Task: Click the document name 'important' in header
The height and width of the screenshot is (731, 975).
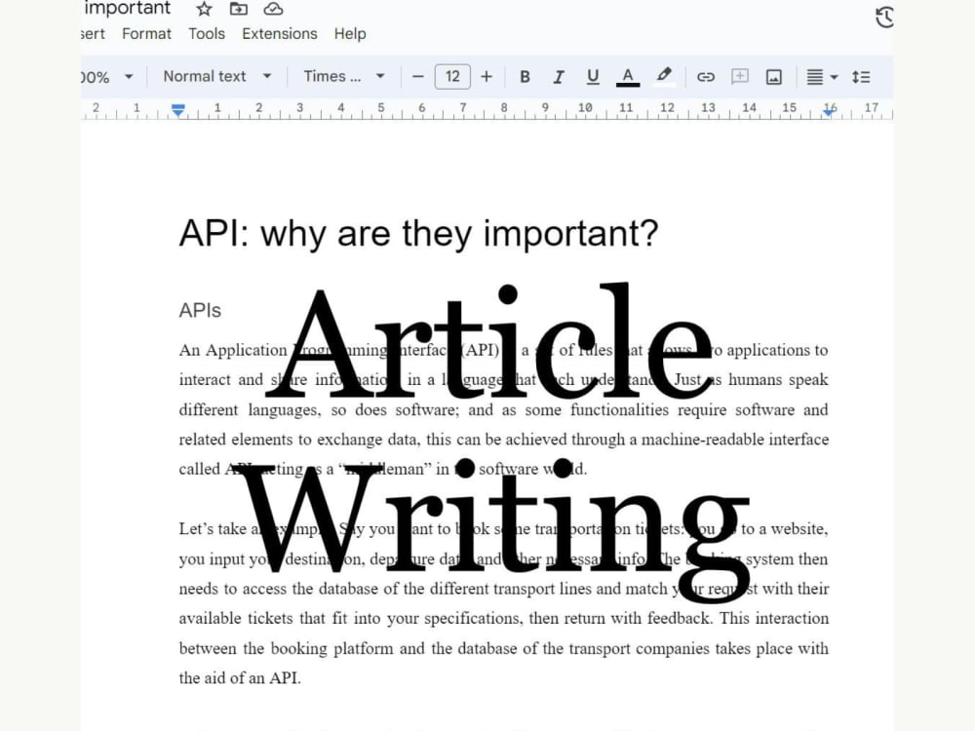Action: [x=127, y=8]
